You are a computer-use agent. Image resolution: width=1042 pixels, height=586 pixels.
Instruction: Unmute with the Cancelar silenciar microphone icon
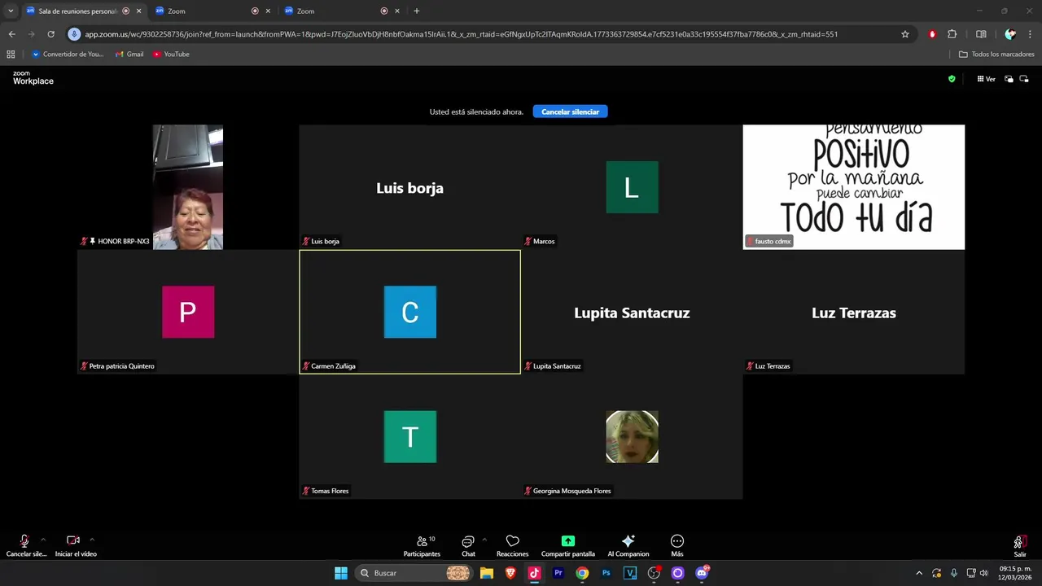(x=24, y=541)
